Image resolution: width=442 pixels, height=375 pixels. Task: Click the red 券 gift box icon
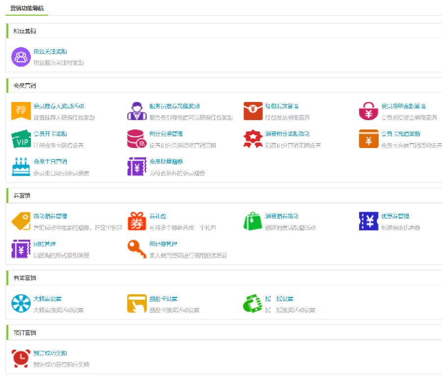coord(137,221)
